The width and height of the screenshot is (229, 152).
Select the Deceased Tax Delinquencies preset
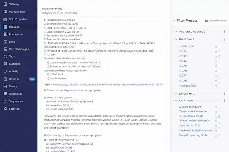[x=196, y=130]
